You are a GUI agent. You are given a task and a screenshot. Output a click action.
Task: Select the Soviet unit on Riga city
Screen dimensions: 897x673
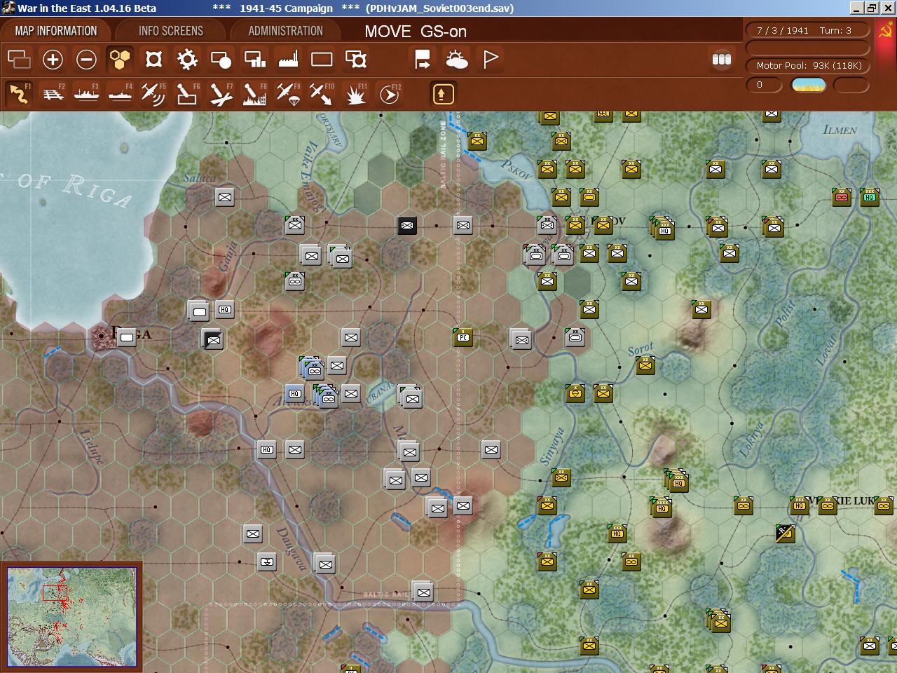click(x=127, y=338)
